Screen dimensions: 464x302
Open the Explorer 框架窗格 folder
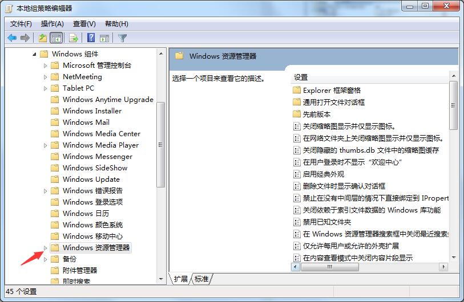(331, 90)
